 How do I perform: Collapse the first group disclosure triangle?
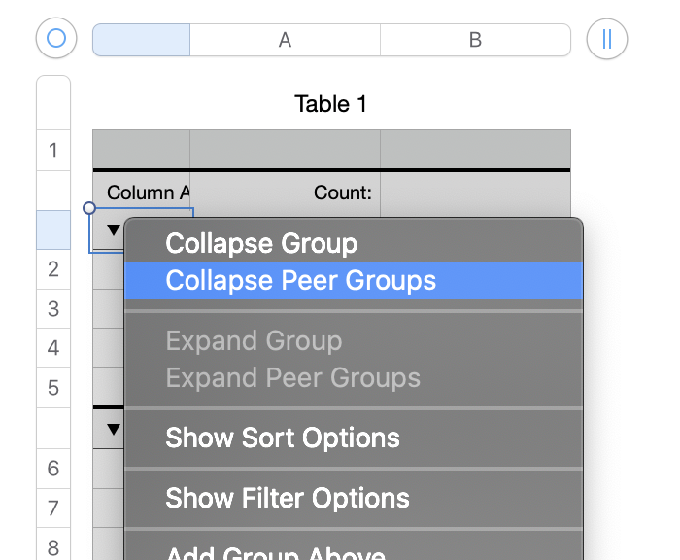click(x=114, y=230)
